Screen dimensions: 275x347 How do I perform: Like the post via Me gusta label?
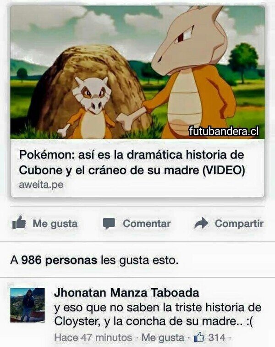[x=55, y=224]
